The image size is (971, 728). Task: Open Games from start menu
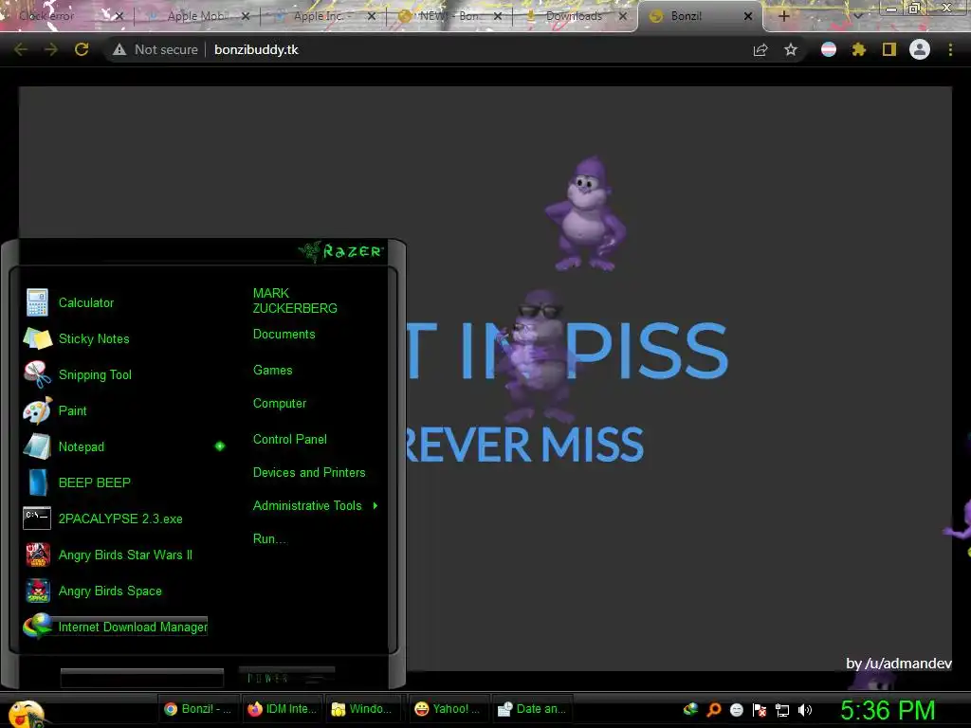pyautogui.click(x=272, y=371)
